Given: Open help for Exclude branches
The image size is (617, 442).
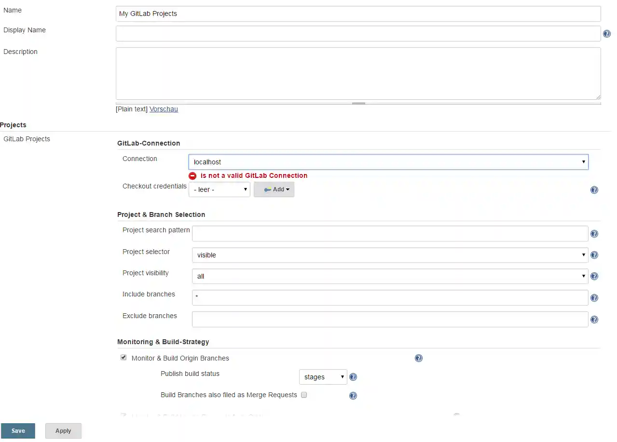Looking at the screenshot, I should (x=594, y=319).
